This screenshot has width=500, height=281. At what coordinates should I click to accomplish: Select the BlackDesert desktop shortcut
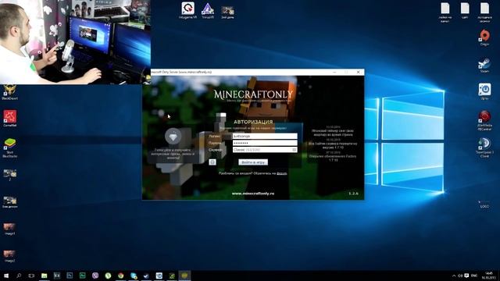[x=10, y=92]
